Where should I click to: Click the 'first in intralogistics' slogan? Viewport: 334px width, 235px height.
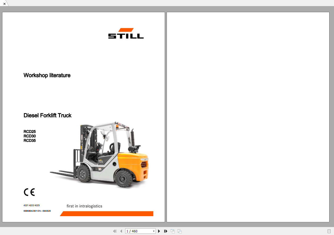coord(84,206)
